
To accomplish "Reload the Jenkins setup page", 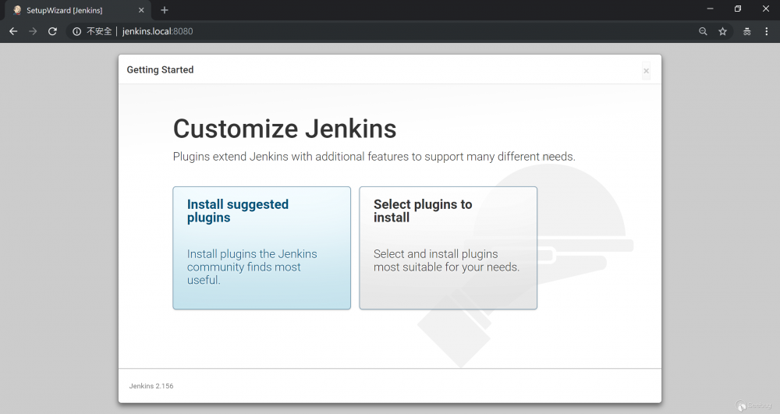I will [x=52, y=31].
